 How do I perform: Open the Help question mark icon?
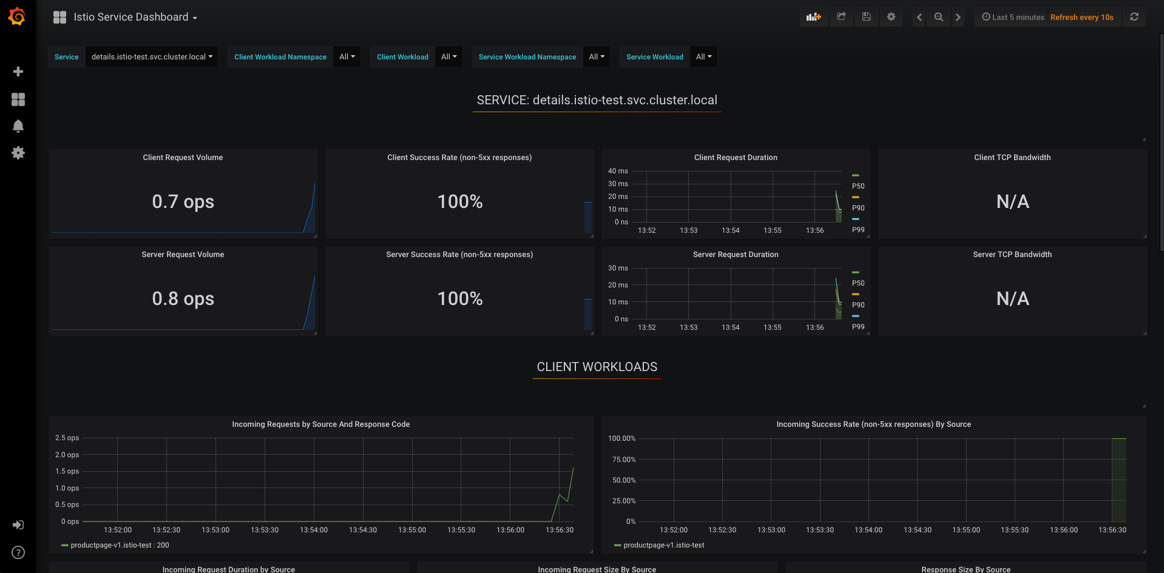click(x=18, y=552)
